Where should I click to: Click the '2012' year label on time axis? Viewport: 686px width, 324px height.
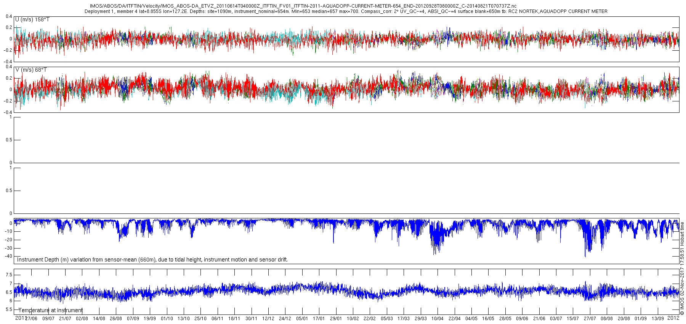click(x=673, y=318)
